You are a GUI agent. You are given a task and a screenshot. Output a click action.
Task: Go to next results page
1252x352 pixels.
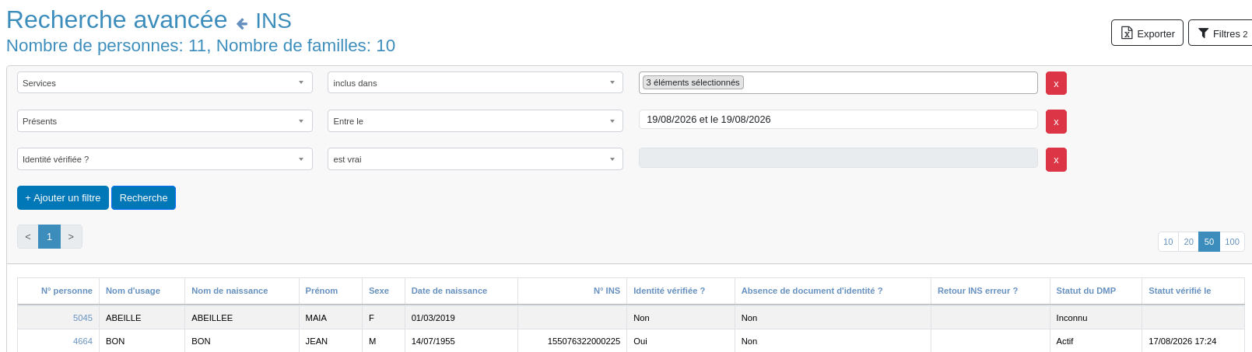point(71,236)
